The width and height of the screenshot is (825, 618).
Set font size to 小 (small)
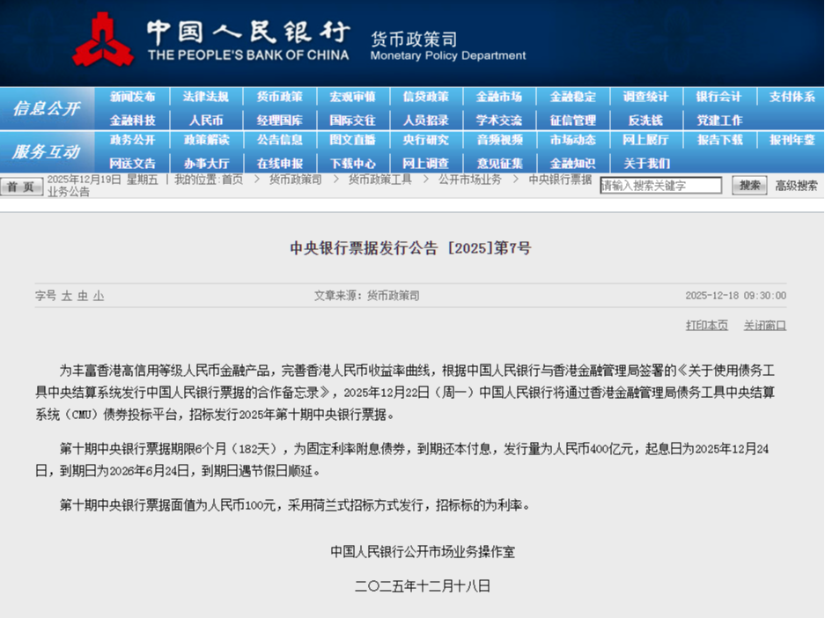pos(99,296)
